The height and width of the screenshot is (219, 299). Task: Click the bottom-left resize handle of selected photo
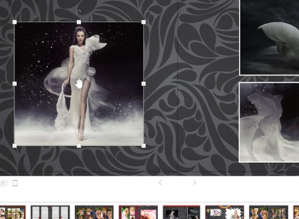point(14,146)
